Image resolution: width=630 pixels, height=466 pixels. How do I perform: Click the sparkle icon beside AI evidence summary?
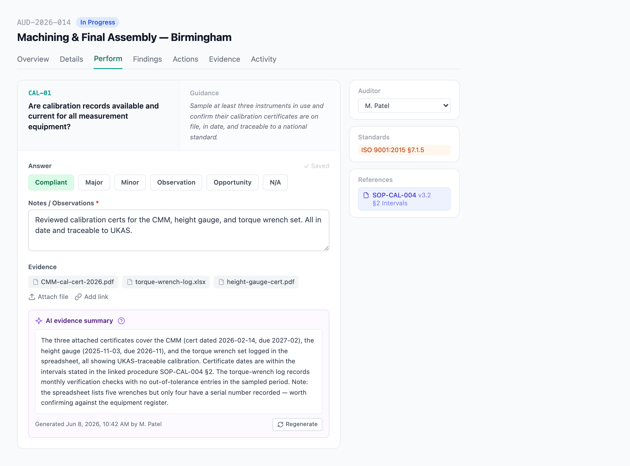[x=39, y=321]
